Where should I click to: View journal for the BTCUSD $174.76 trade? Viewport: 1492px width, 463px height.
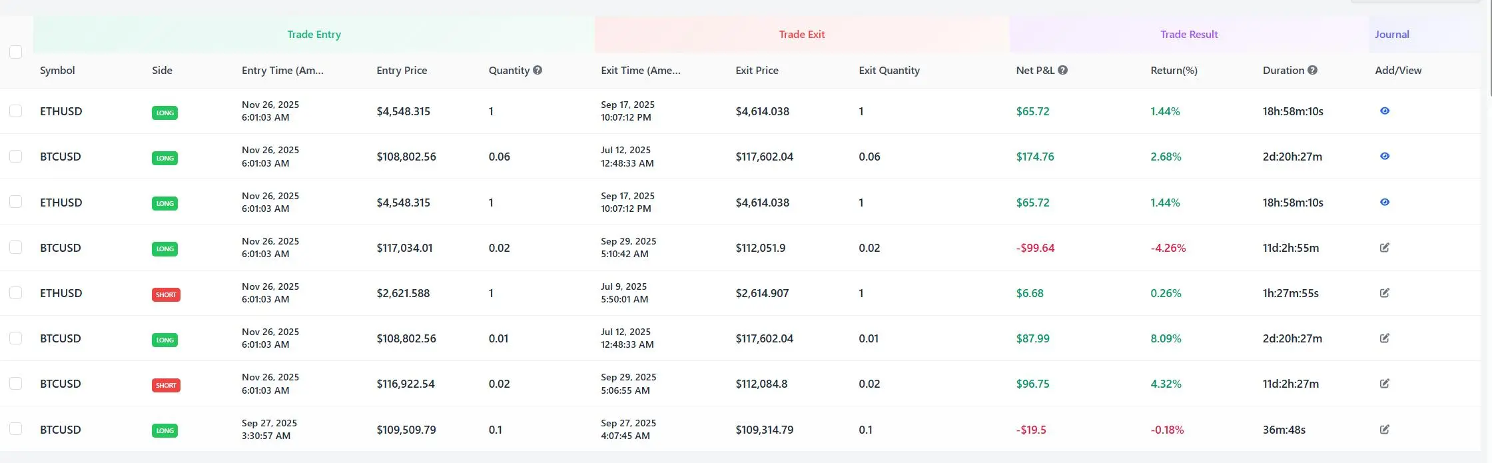(x=1384, y=156)
